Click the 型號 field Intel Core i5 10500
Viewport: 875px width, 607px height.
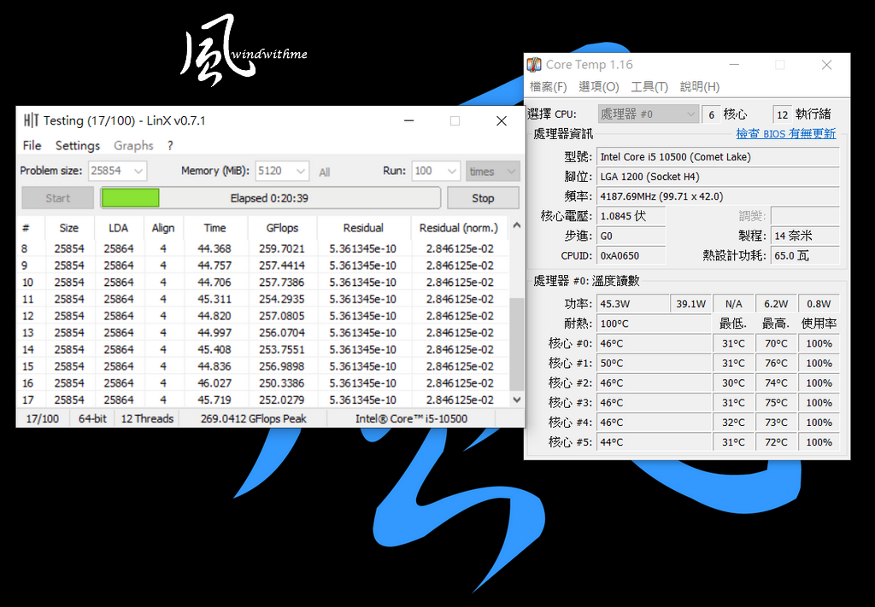pos(718,157)
